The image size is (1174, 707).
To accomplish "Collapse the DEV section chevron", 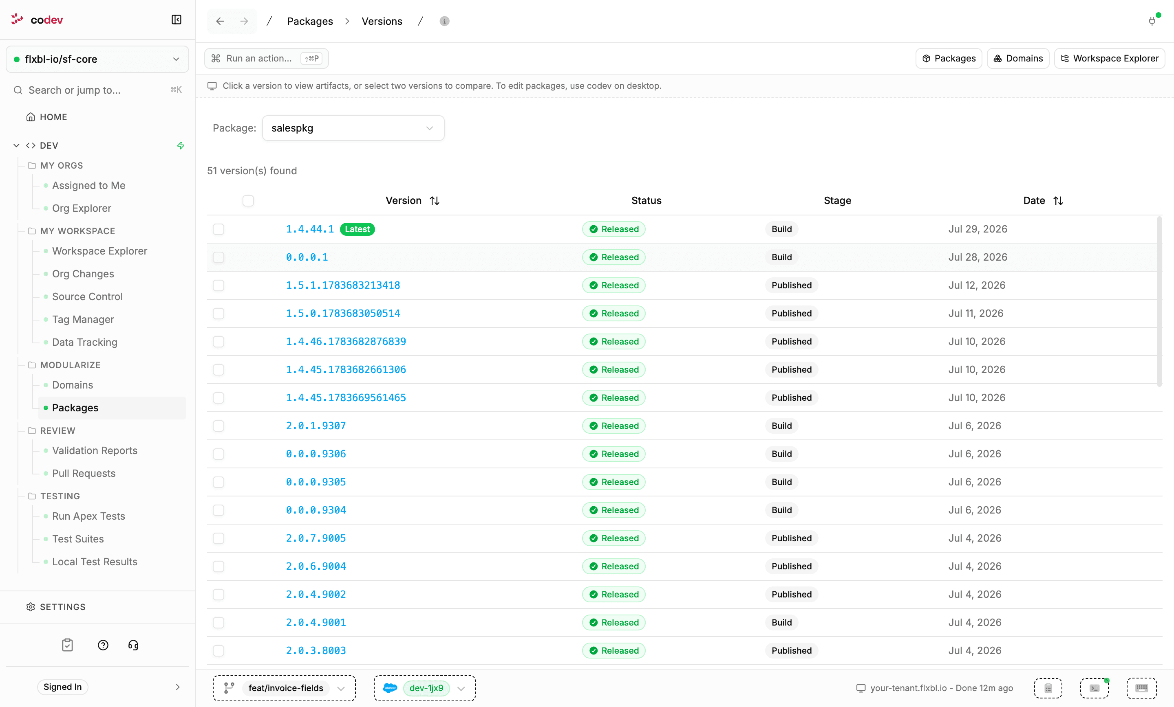I will [x=16, y=145].
